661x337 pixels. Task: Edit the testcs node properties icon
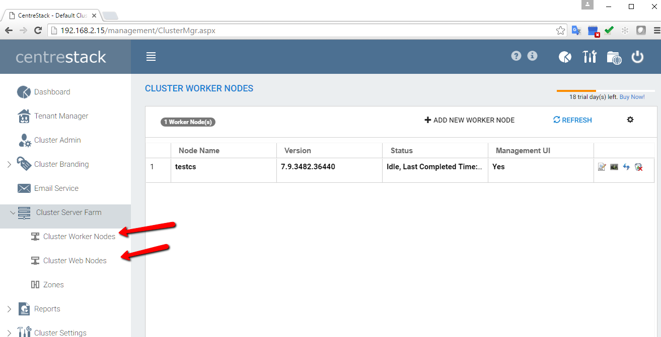tap(602, 167)
